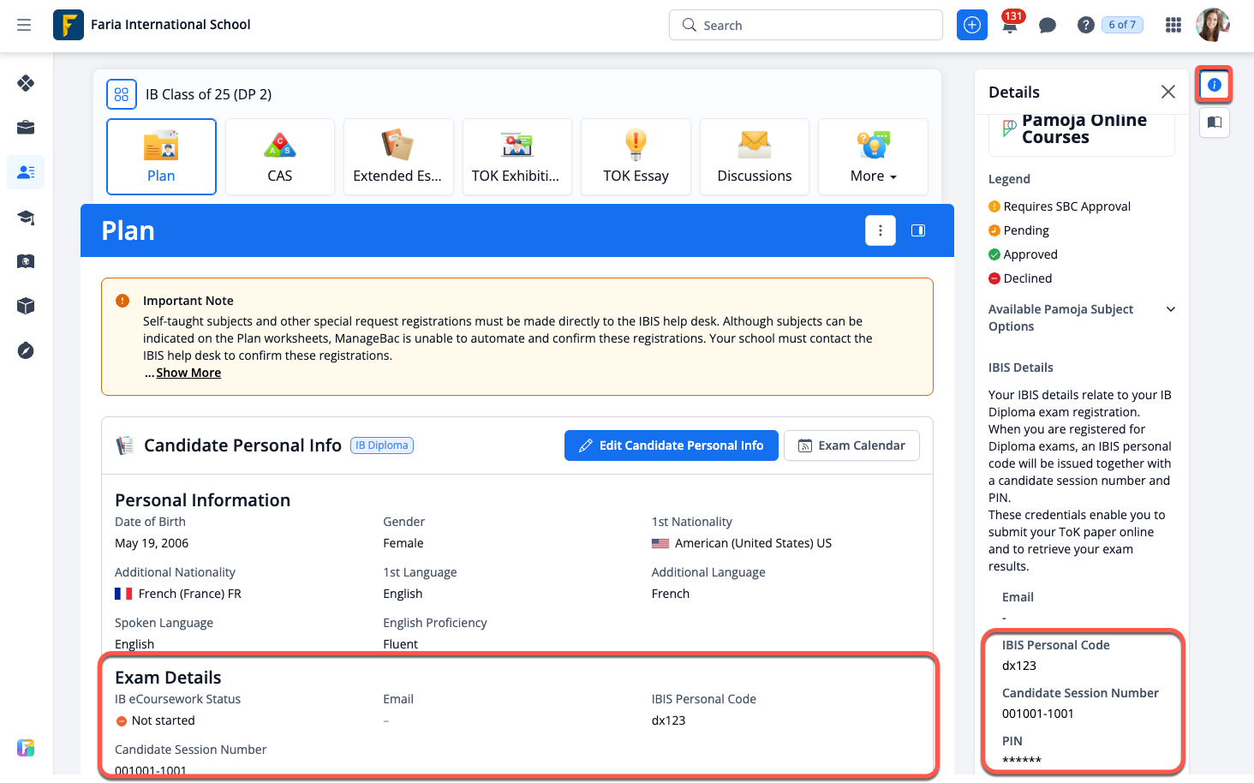The height and width of the screenshot is (783, 1254).
Task: Open the hamburger navigation menu
Action: 24,25
